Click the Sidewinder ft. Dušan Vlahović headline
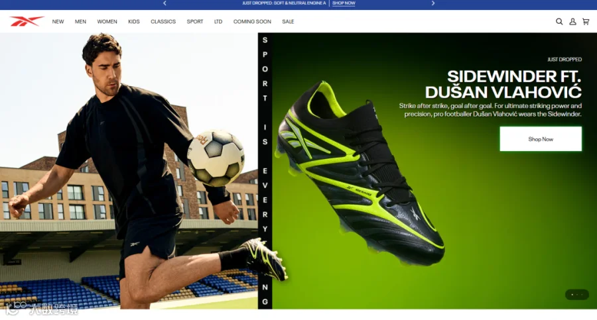 [x=503, y=84]
